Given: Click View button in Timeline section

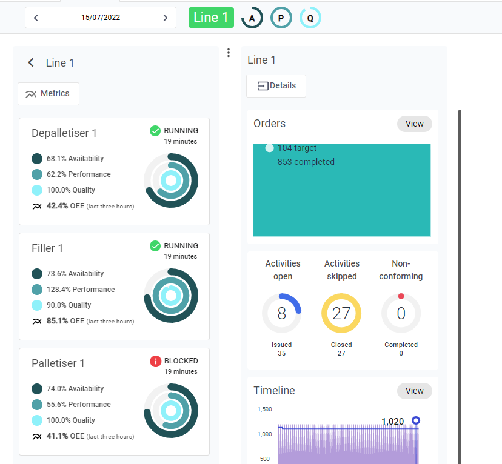Looking at the screenshot, I should click(x=414, y=391).
